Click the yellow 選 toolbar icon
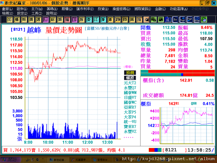The width and height of the screenshot is (217, 163). 38,20
